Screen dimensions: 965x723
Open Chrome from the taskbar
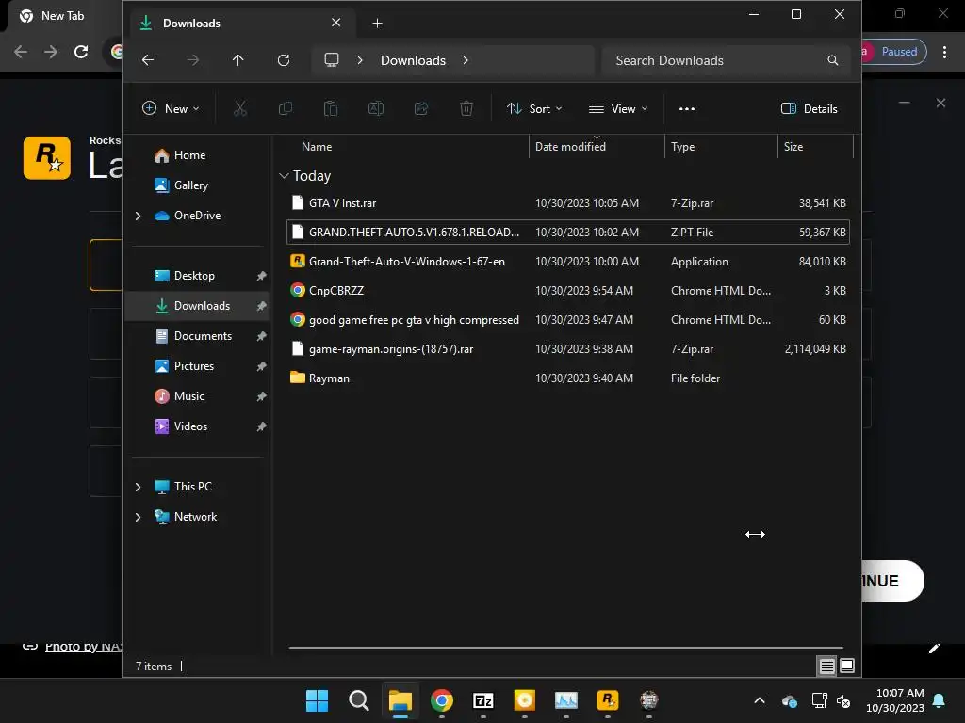tap(442, 700)
